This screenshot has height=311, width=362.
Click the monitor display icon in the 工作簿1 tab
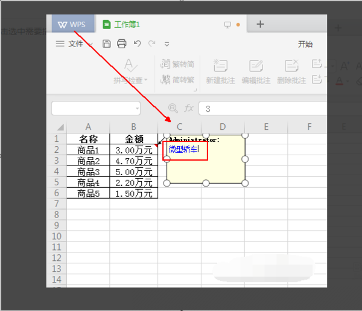tap(227, 25)
